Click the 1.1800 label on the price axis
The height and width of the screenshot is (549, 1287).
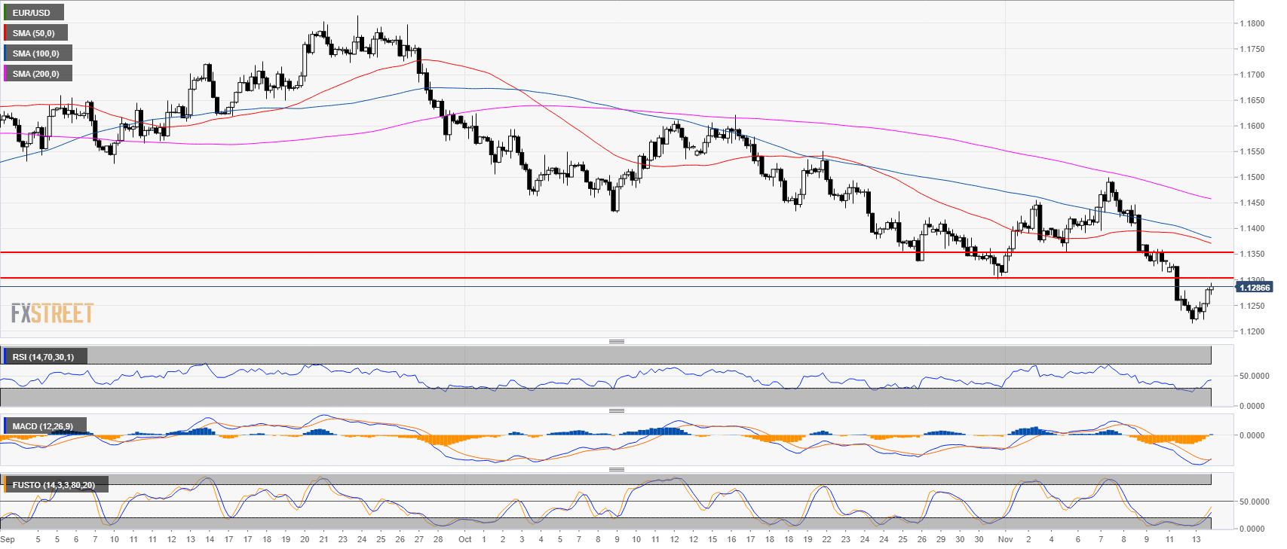(x=1252, y=23)
